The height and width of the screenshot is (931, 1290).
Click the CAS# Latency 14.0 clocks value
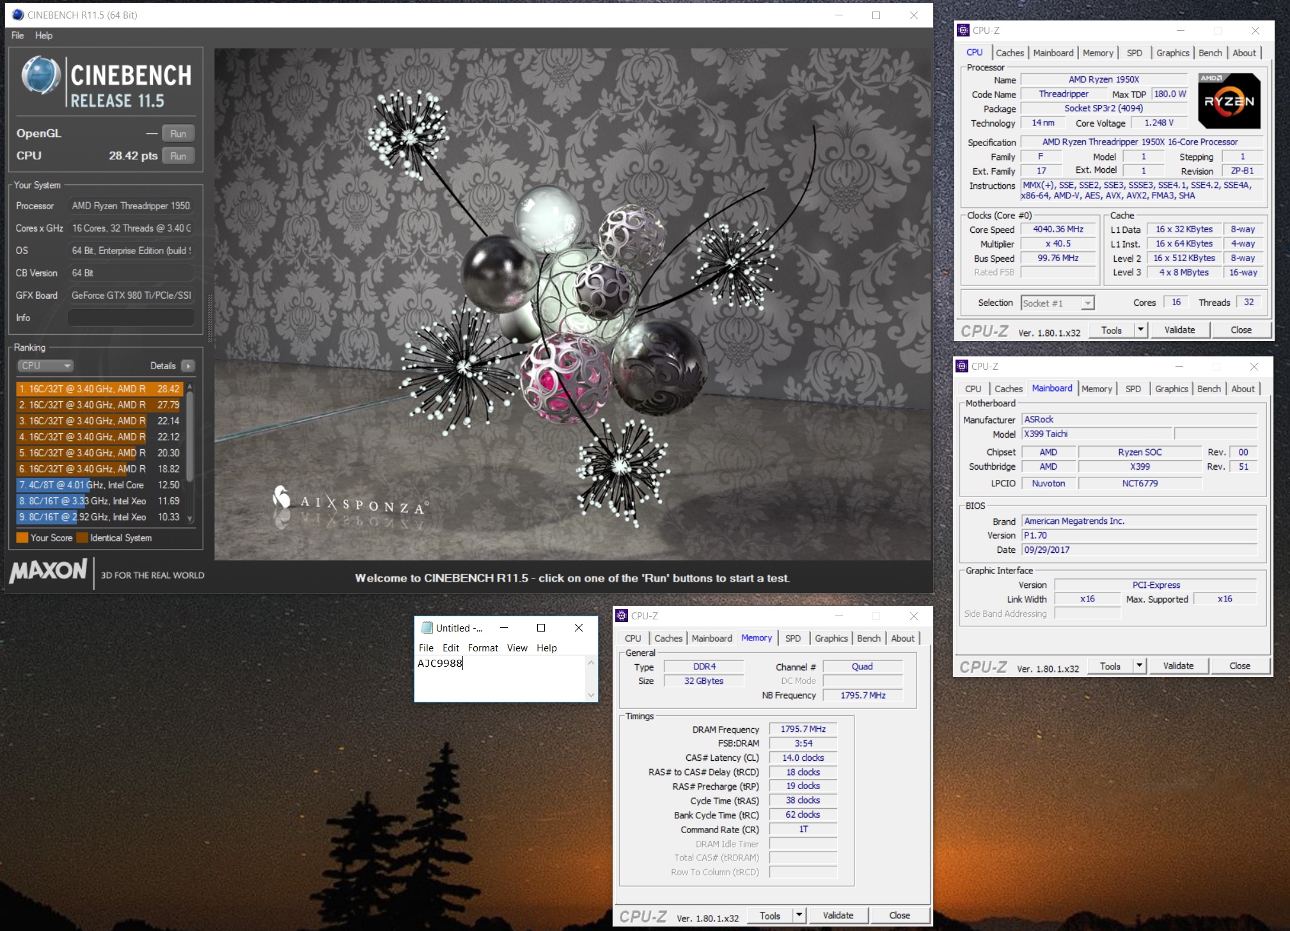click(803, 758)
